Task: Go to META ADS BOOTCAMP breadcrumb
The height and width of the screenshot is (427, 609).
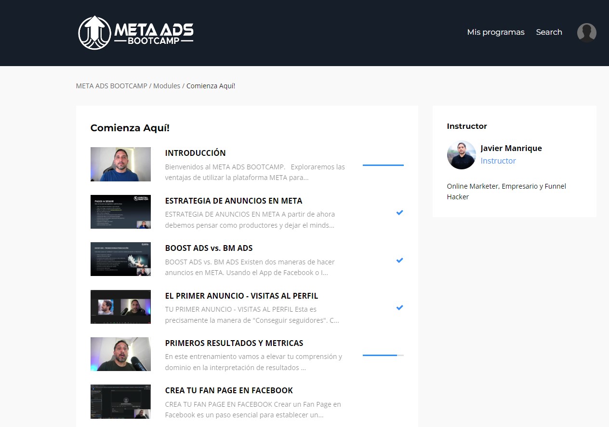Action: pos(112,86)
